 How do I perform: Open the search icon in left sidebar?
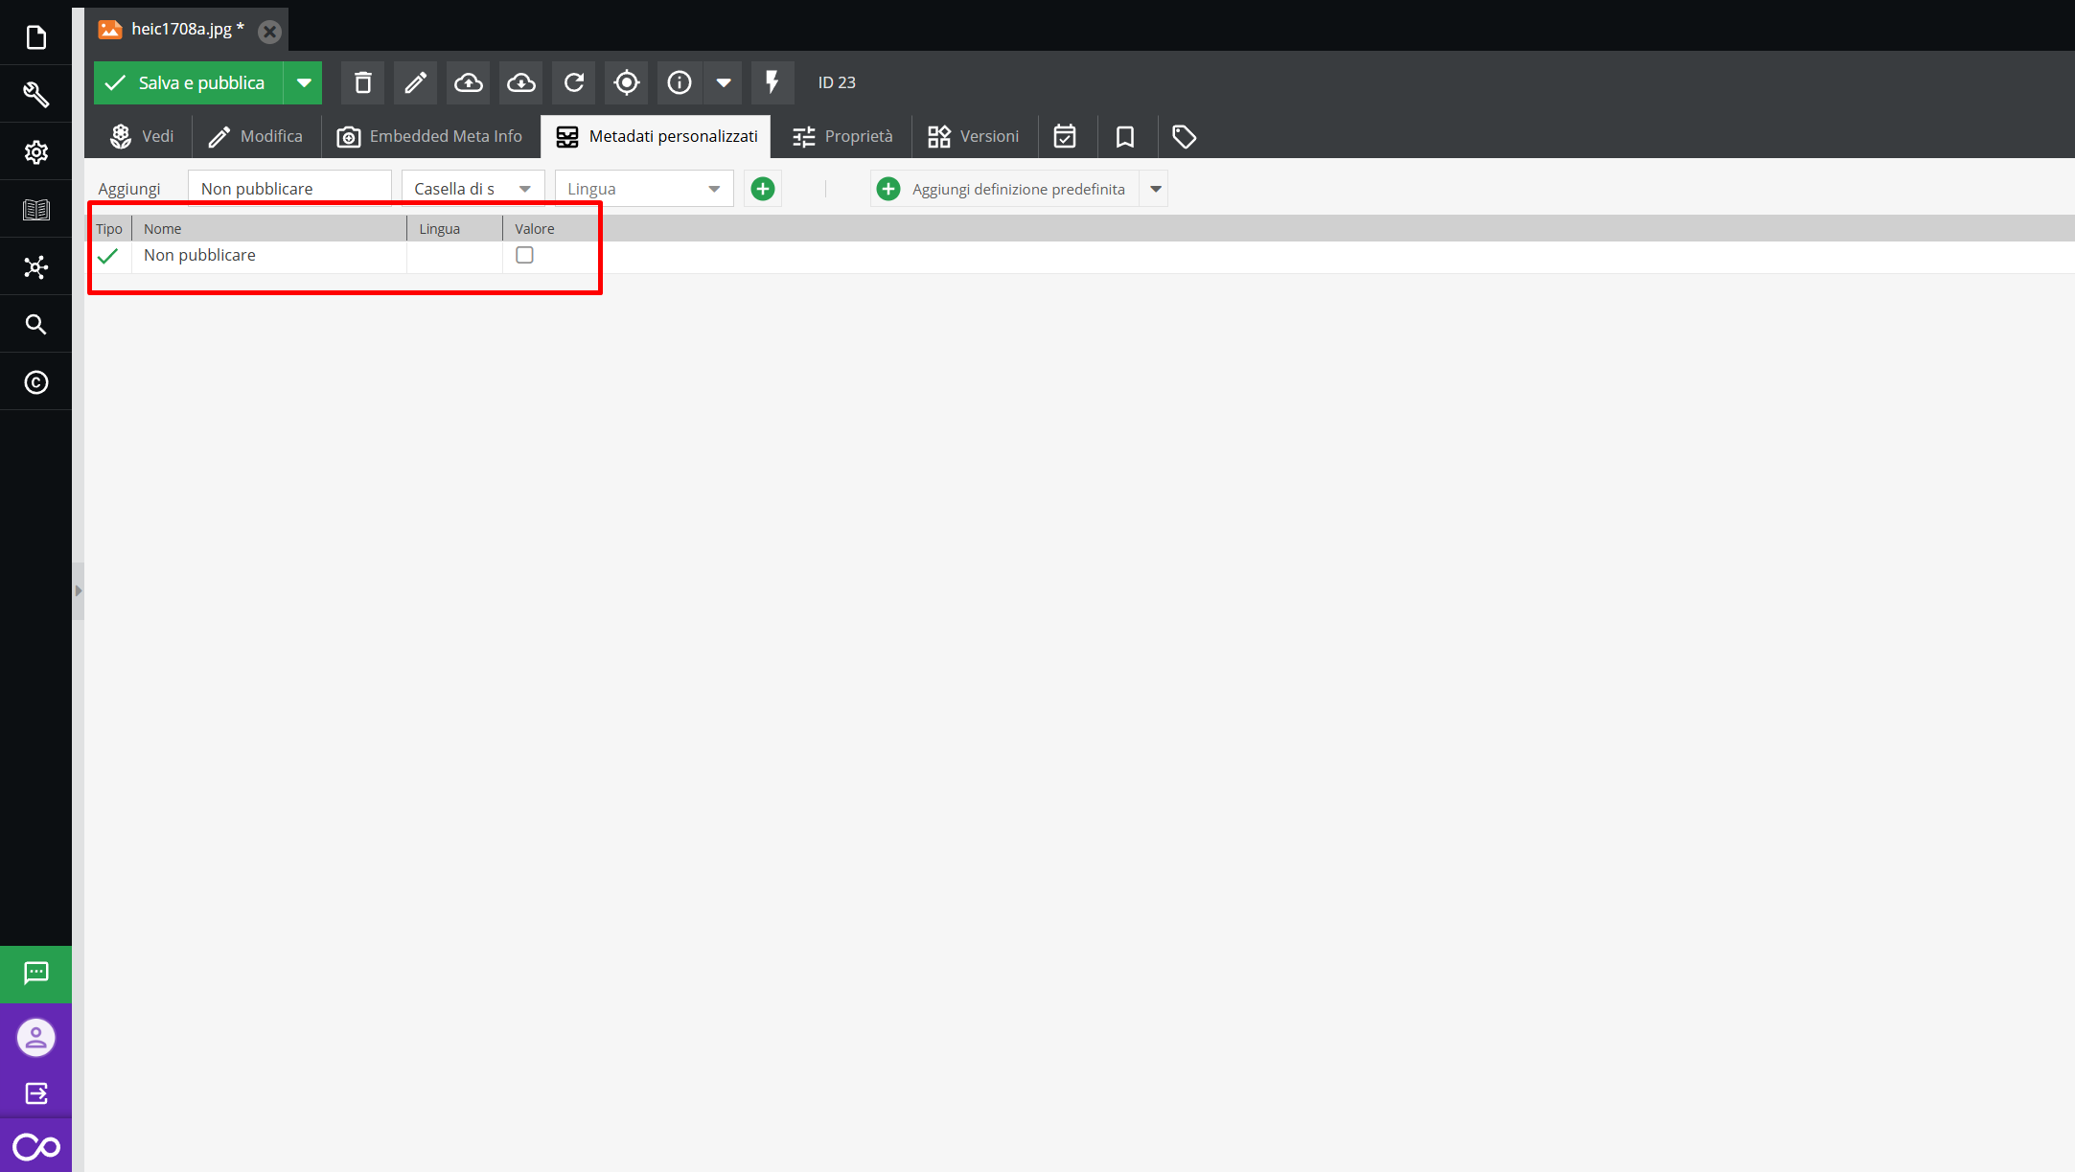35,325
